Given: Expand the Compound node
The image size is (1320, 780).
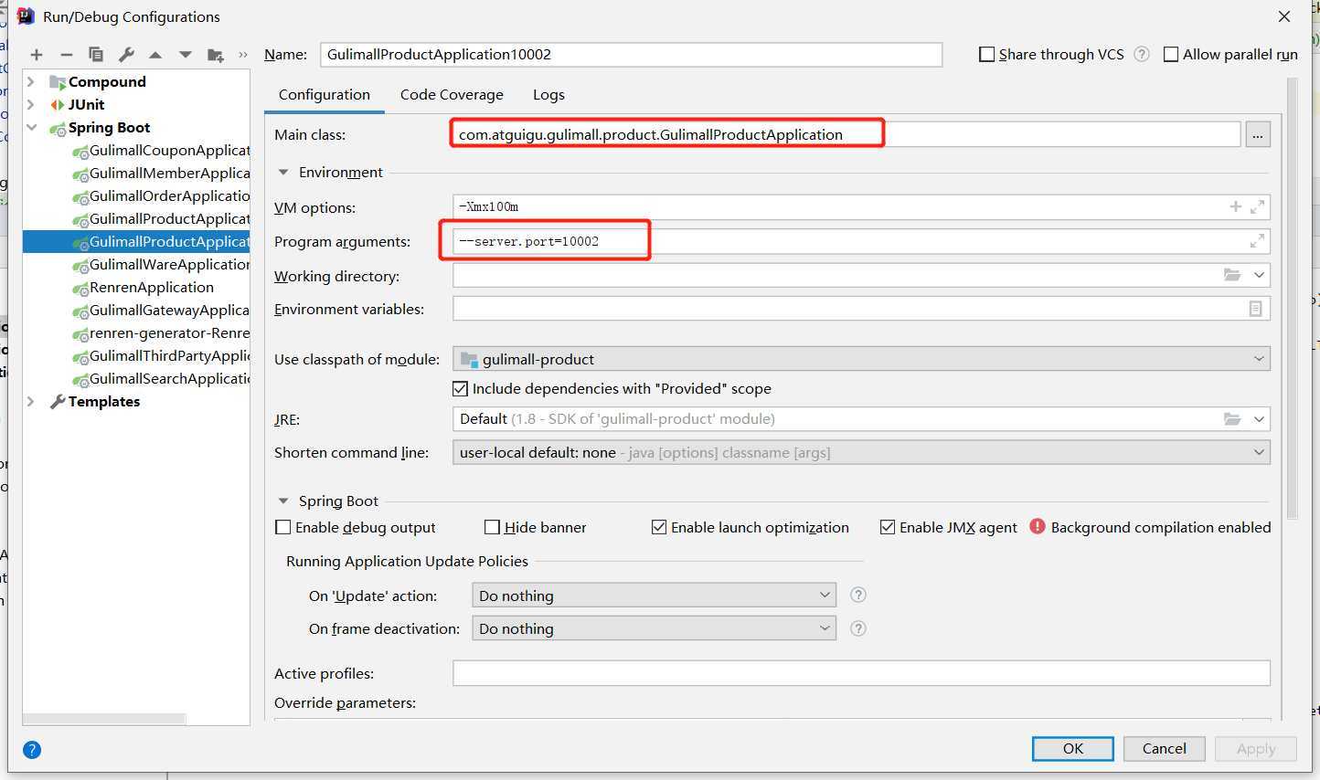Looking at the screenshot, I should click(x=31, y=82).
